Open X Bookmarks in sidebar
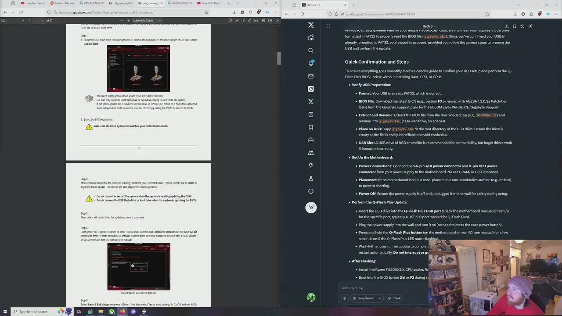Screen dimensions: 562x316 click(311, 127)
